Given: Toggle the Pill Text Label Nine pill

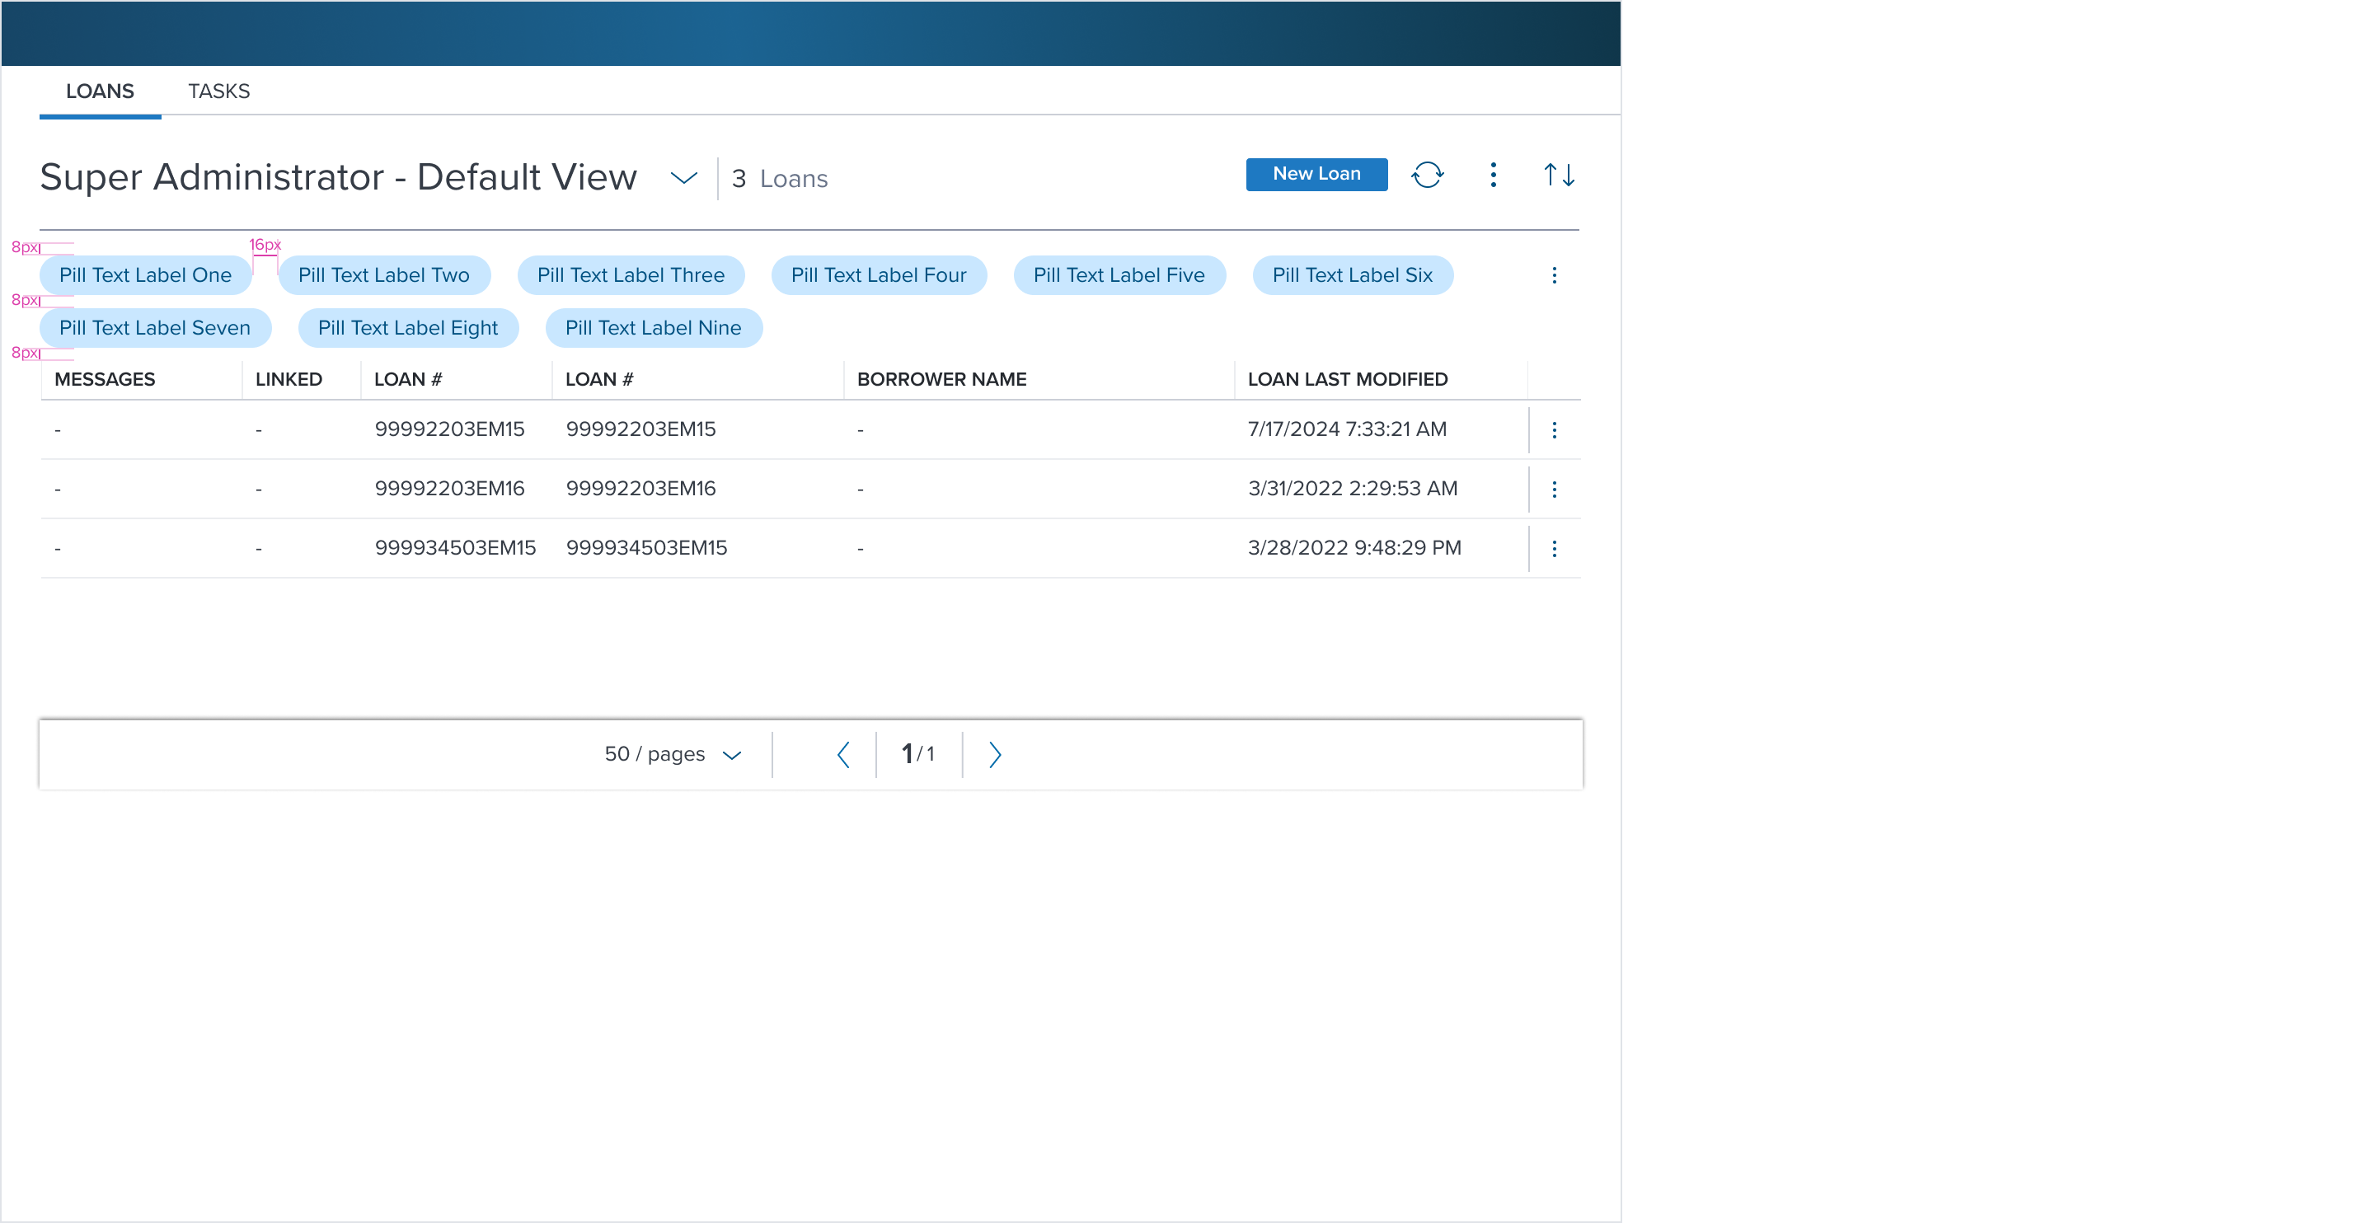Looking at the screenshot, I should (653, 328).
